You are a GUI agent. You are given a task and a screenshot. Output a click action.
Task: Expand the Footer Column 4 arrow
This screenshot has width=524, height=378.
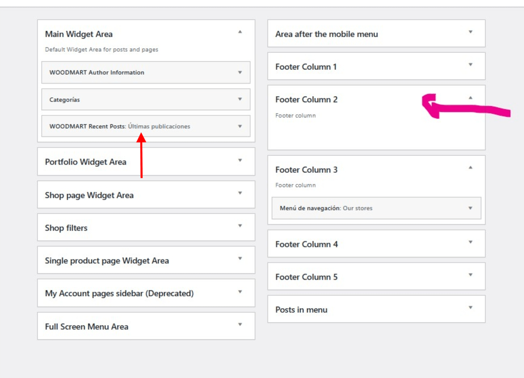[x=470, y=242]
